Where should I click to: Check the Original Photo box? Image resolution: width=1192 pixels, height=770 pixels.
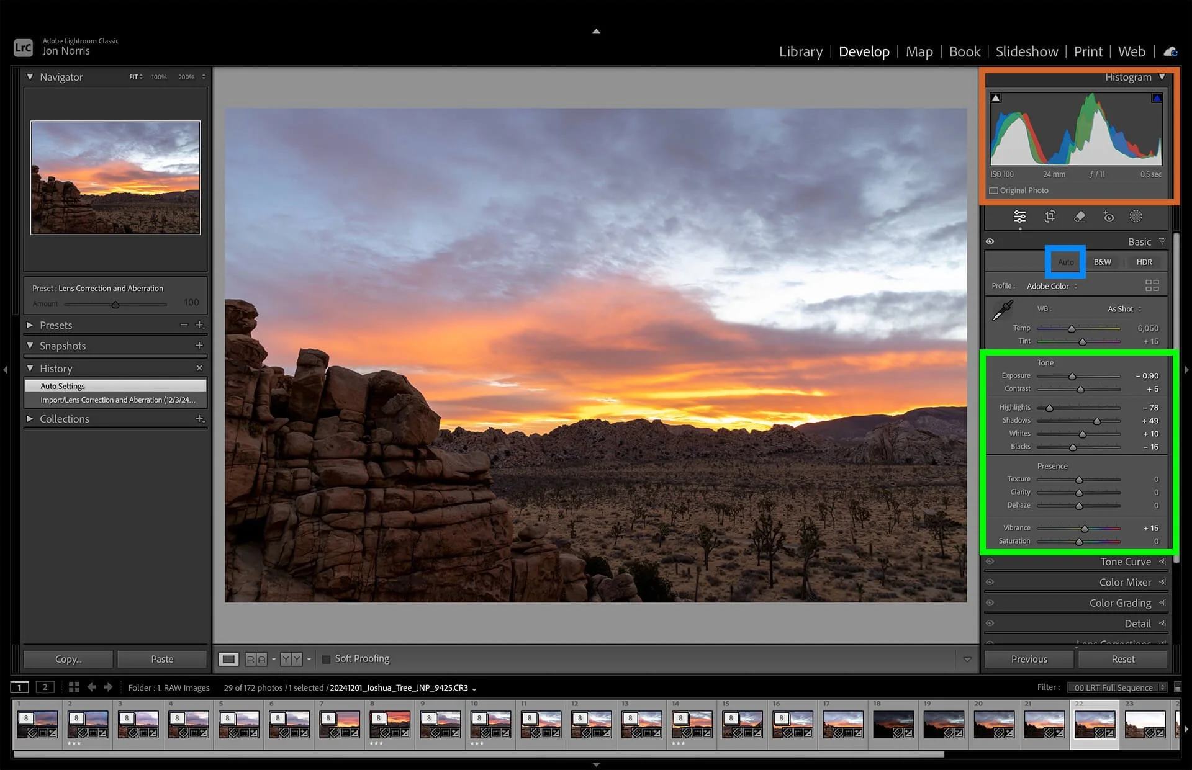coord(994,190)
